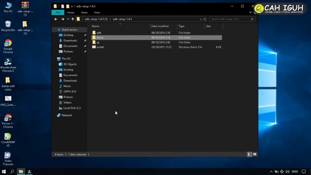Open View ribbon tab

pyautogui.click(x=97, y=13)
